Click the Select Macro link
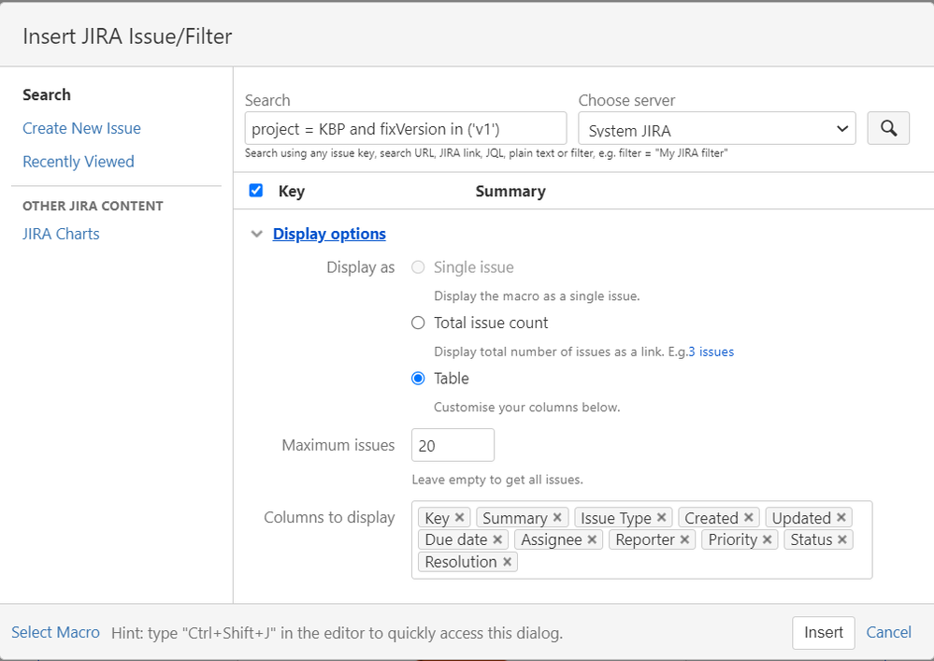 pyautogui.click(x=55, y=632)
